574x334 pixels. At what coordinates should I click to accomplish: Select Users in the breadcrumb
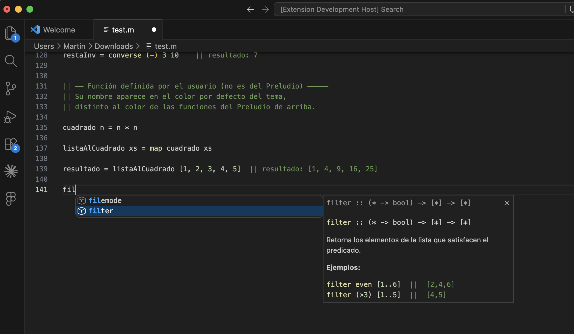click(x=44, y=46)
